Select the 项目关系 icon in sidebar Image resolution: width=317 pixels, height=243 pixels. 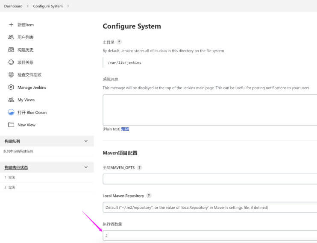pos(11,62)
